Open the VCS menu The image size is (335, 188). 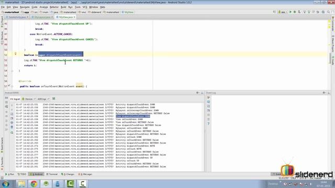pos(85,7)
